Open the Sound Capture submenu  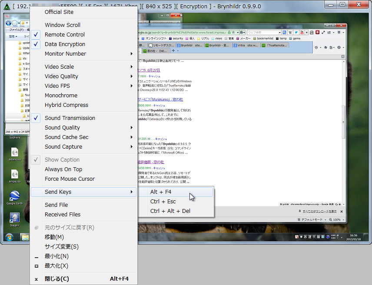[x=83, y=146]
